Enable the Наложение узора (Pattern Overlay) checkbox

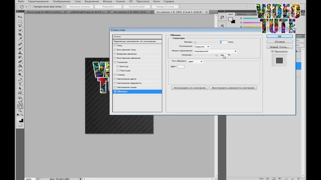[x=115, y=87]
